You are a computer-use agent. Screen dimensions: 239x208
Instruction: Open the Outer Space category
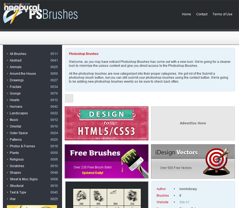(19, 133)
